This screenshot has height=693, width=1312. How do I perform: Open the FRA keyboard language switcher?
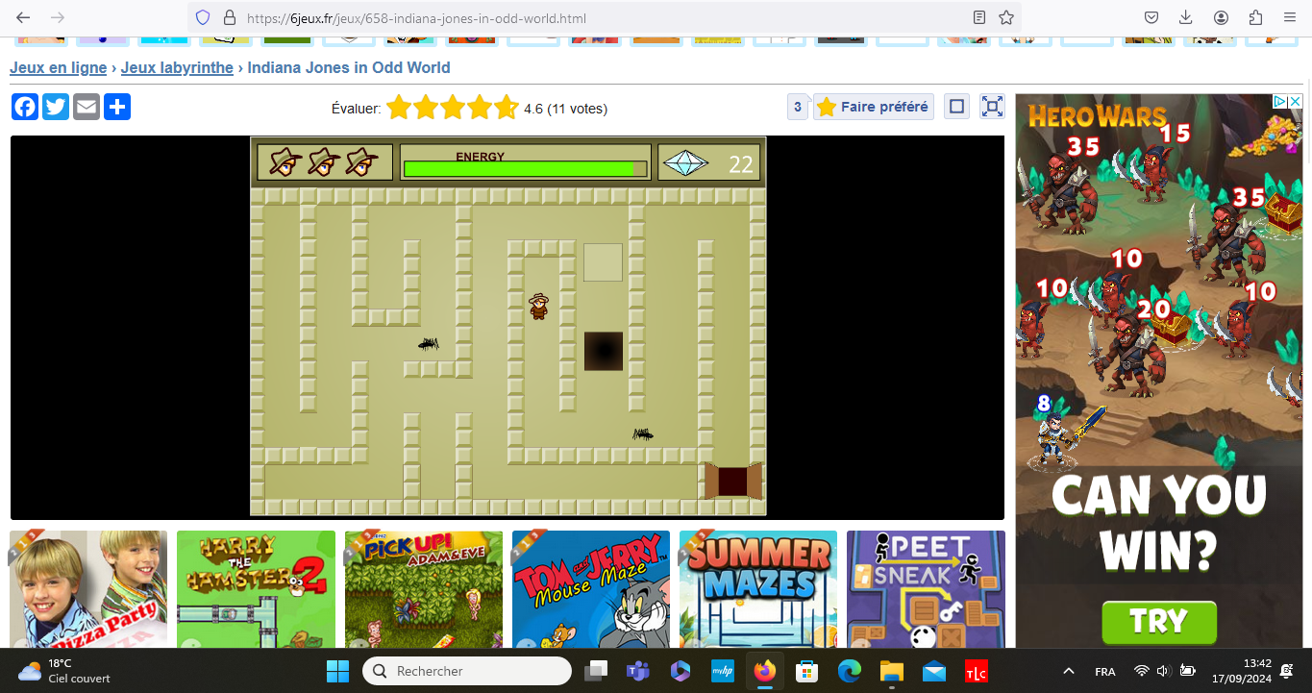click(x=1105, y=671)
